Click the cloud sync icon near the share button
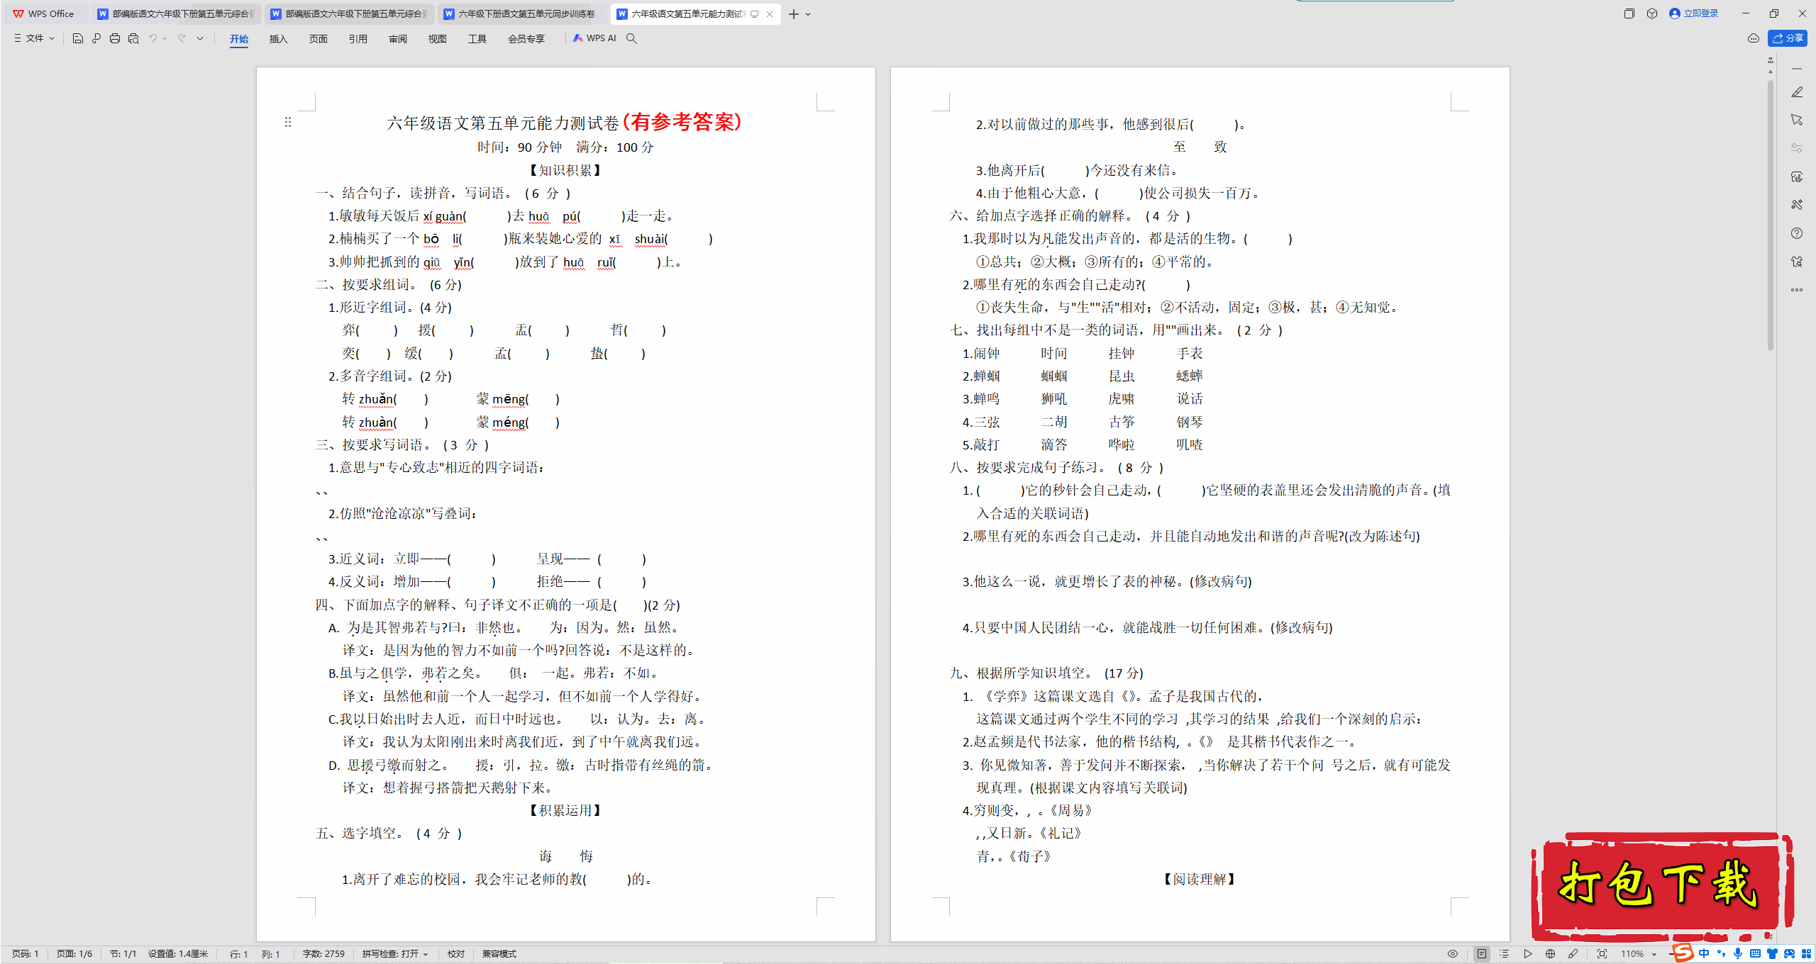Viewport: 1816px width, 964px height. pyautogui.click(x=1754, y=38)
